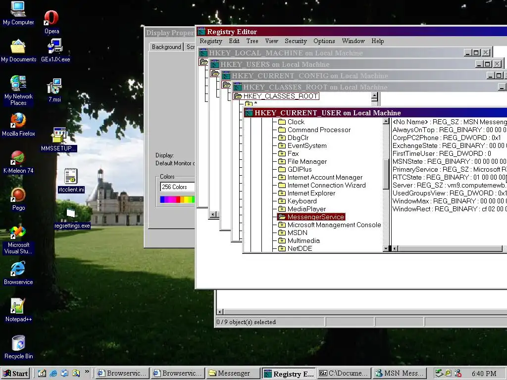Select the Pego desktop shortcut

point(18,199)
